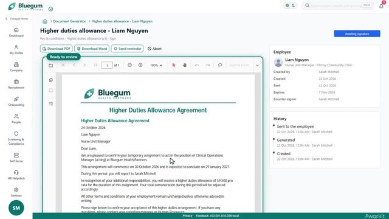389x219 pixels.
Task: Open the notifications bell
Action: [x=381, y=5]
